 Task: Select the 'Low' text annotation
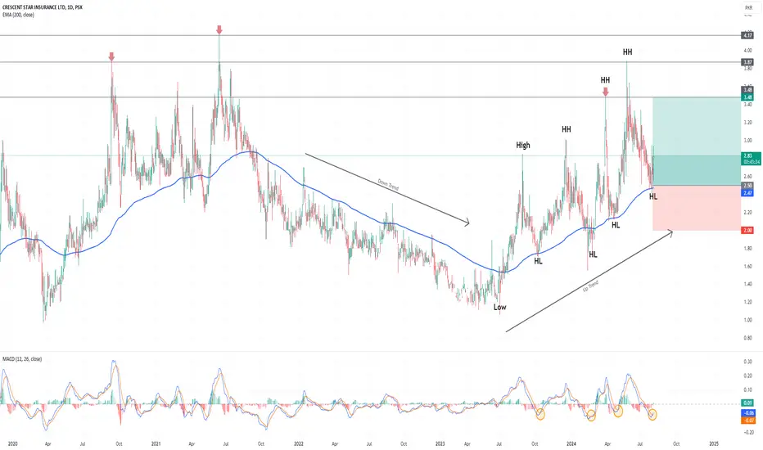(x=499, y=307)
